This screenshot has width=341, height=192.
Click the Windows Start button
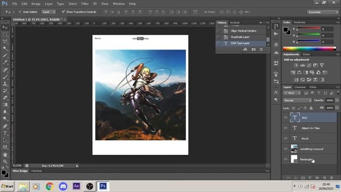tap(7, 186)
